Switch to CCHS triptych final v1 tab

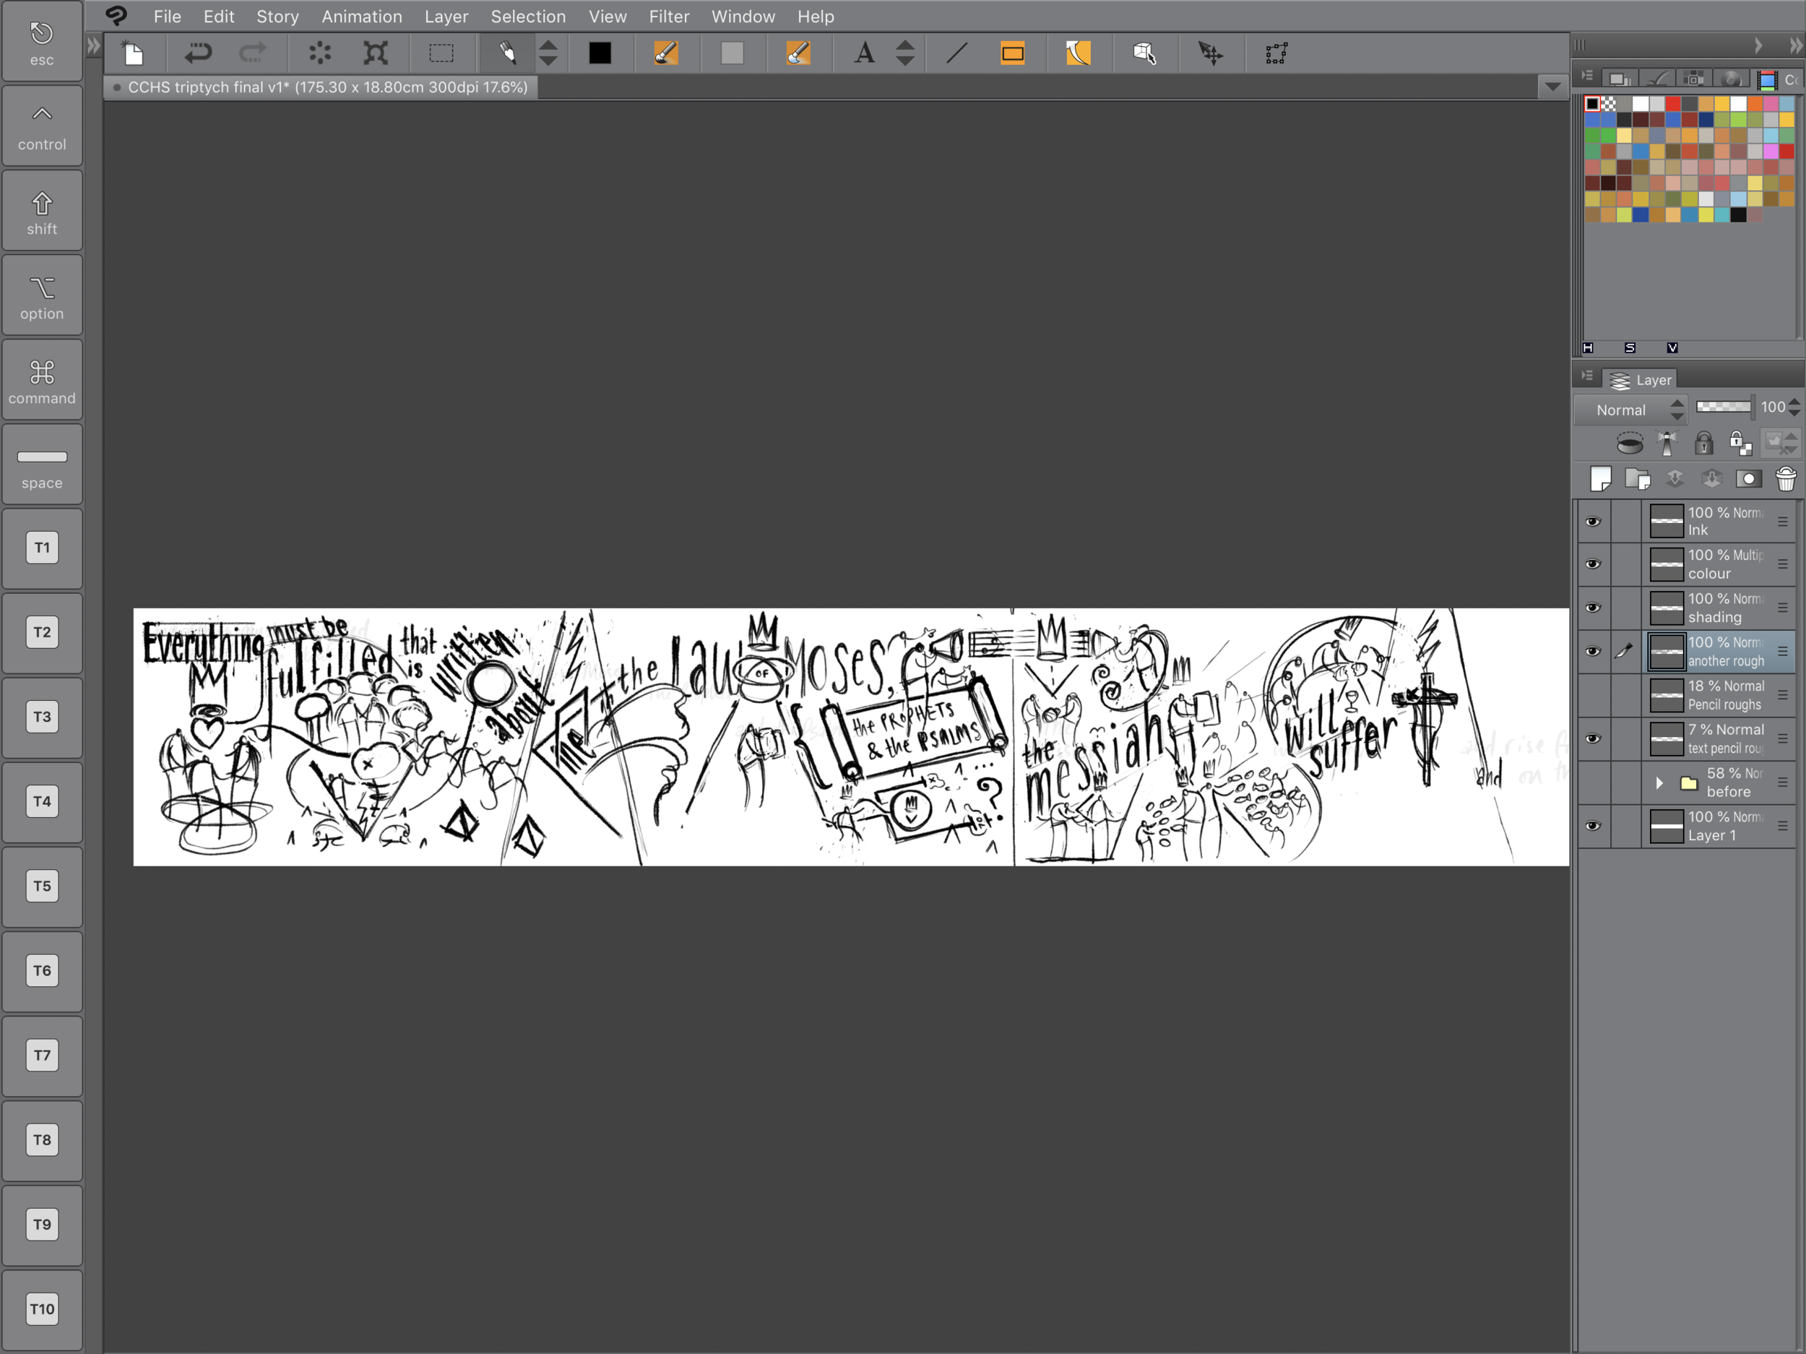click(321, 87)
